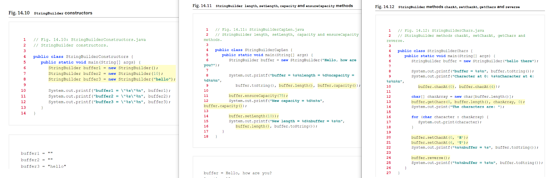Image resolution: width=546 pixels, height=178 pixels.
Task: Click highlighted 'buffer.setCharAt(0, 'H');' line
Action: pos(440,137)
